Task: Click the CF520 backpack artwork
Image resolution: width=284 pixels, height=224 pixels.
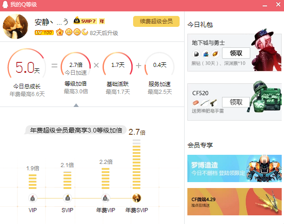Action: click(x=265, y=97)
